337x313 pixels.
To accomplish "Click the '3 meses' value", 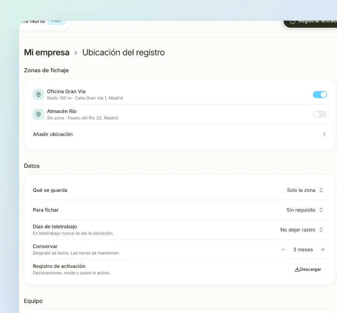I will tap(303, 249).
